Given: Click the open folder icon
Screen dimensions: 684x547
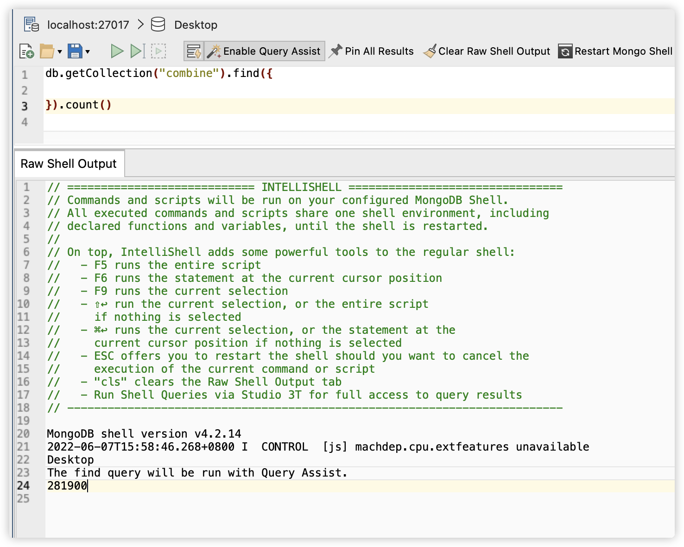Looking at the screenshot, I should (47, 51).
